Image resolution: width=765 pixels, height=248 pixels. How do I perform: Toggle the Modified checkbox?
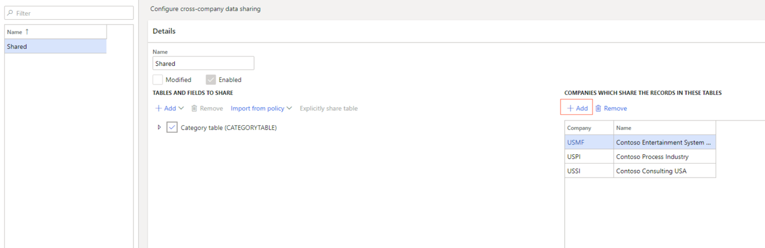(158, 80)
